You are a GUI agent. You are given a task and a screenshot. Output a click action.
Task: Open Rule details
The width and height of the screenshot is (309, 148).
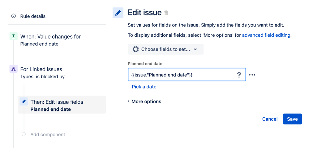click(x=33, y=16)
